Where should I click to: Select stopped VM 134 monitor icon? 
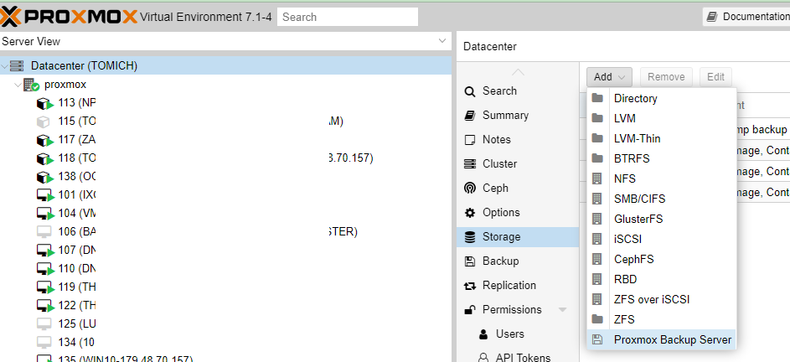pos(44,343)
